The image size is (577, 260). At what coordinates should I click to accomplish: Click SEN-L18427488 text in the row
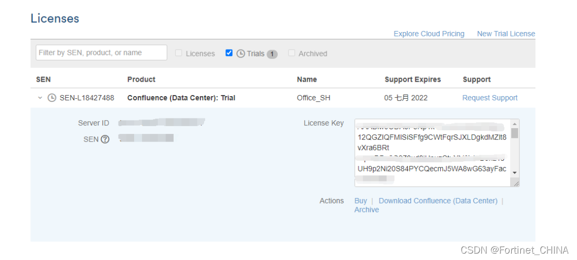pos(87,98)
